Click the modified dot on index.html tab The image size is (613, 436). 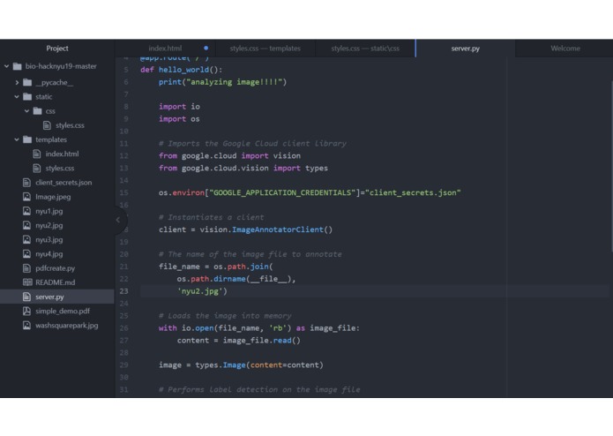[206, 48]
